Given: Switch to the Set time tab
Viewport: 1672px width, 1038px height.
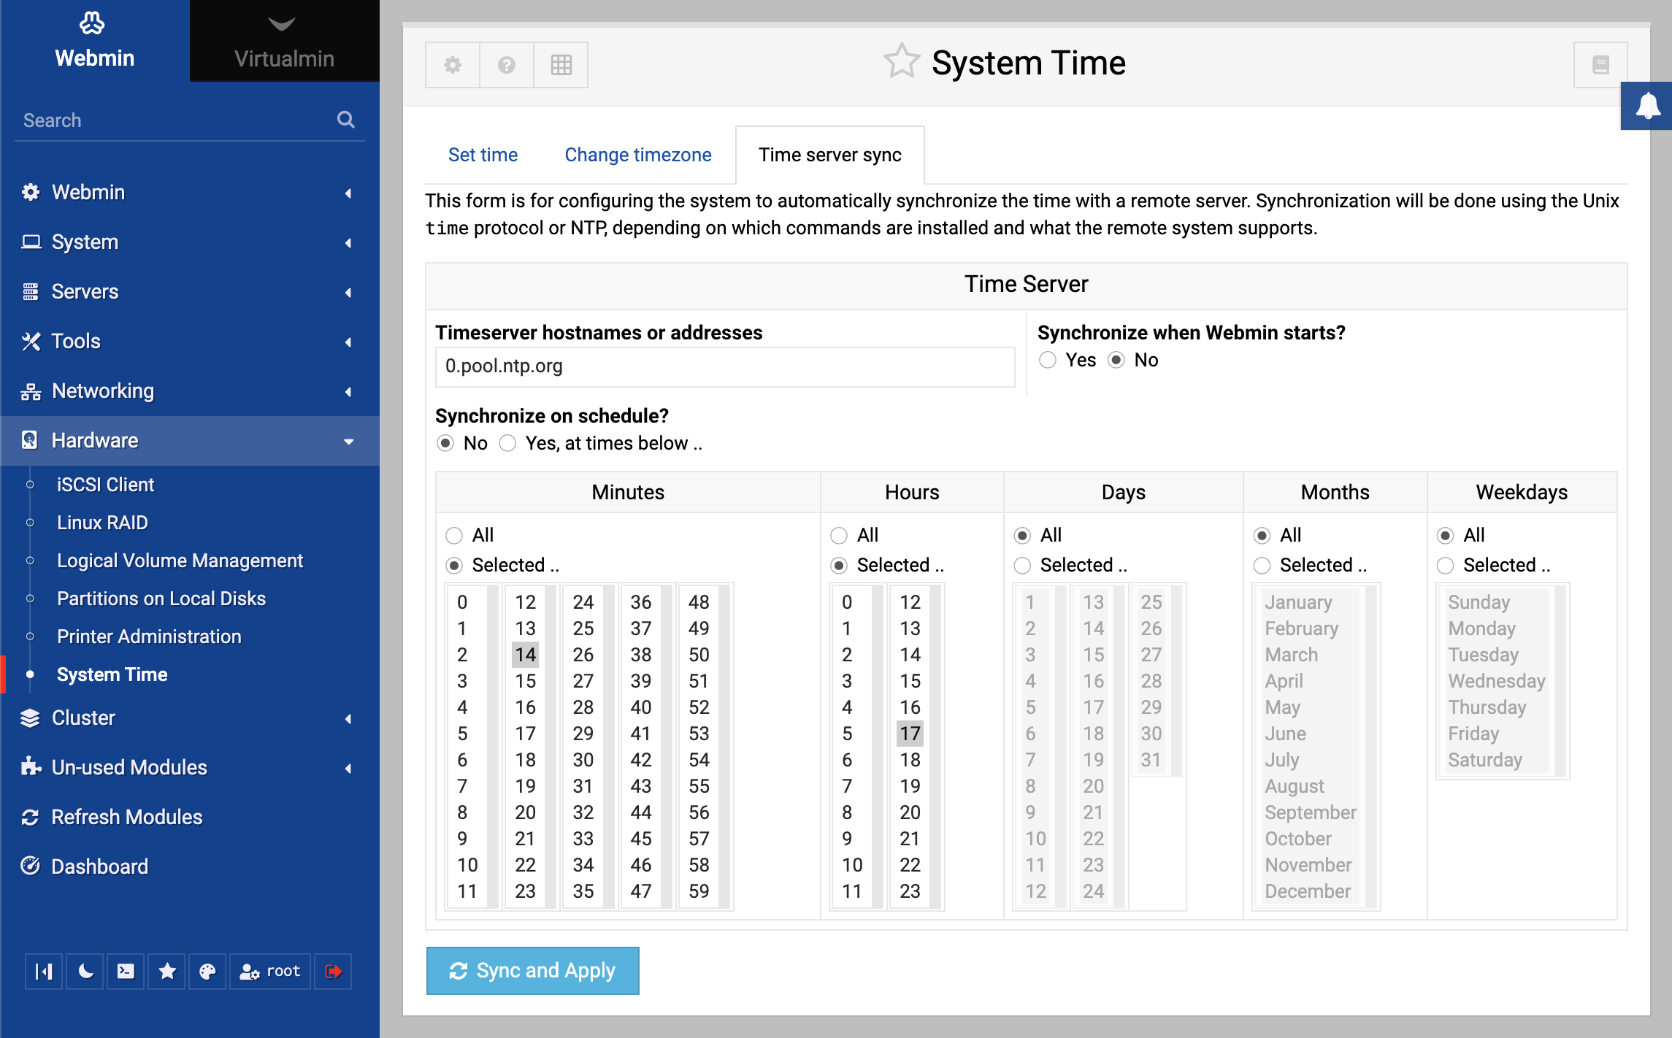Looking at the screenshot, I should (x=483, y=155).
